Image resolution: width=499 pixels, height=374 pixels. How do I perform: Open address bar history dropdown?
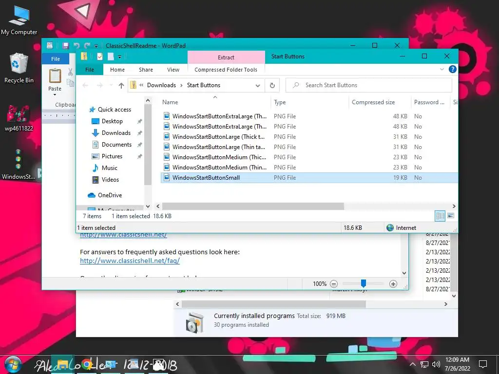click(x=258, y=85)
